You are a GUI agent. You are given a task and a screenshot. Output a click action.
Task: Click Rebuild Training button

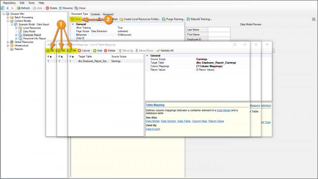200,19
